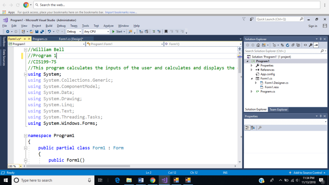
Task: Click Sync with Active Document icon in Solution Explorer
Action: tap(282, 45)
